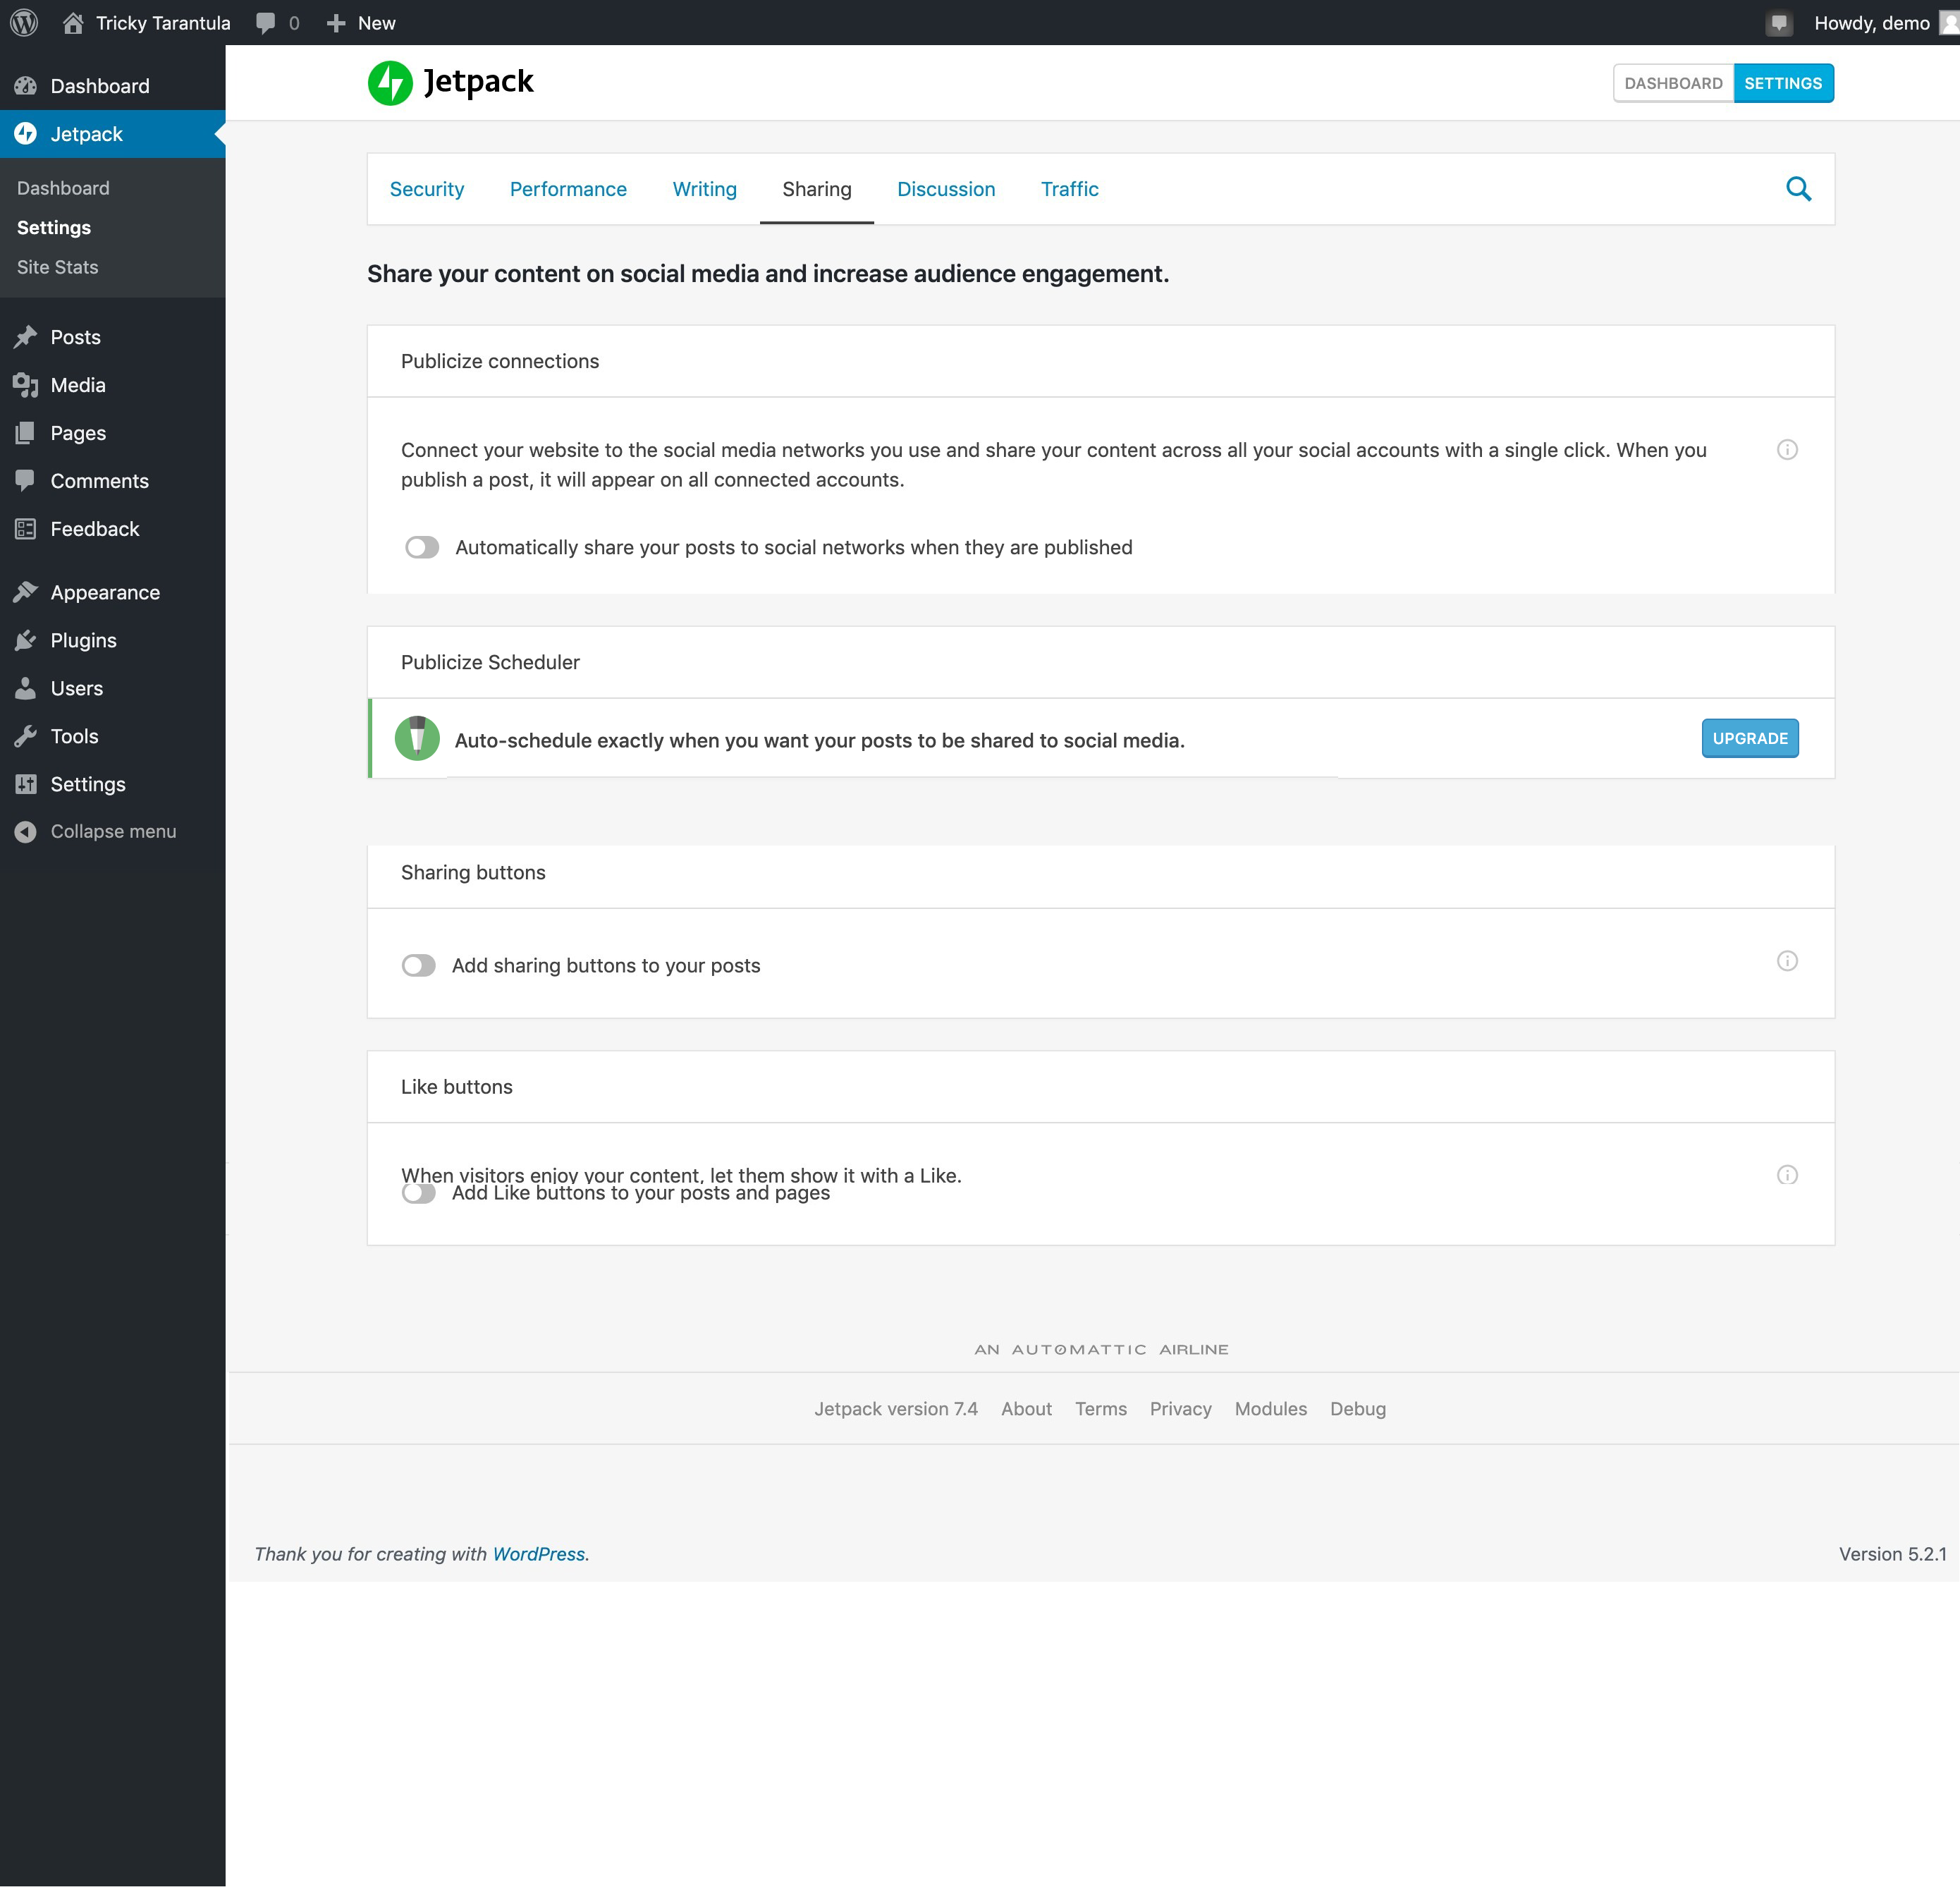Open the Privacy link in footer

pos(1180,1408)
